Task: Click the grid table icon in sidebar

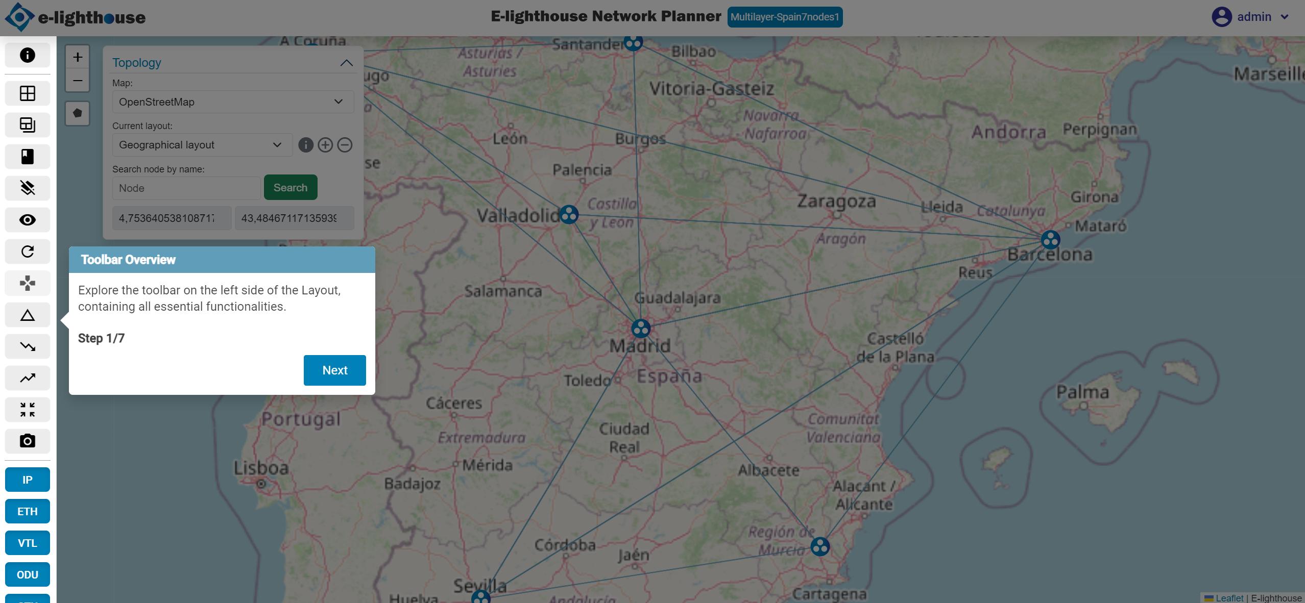Action: [28, 93]
